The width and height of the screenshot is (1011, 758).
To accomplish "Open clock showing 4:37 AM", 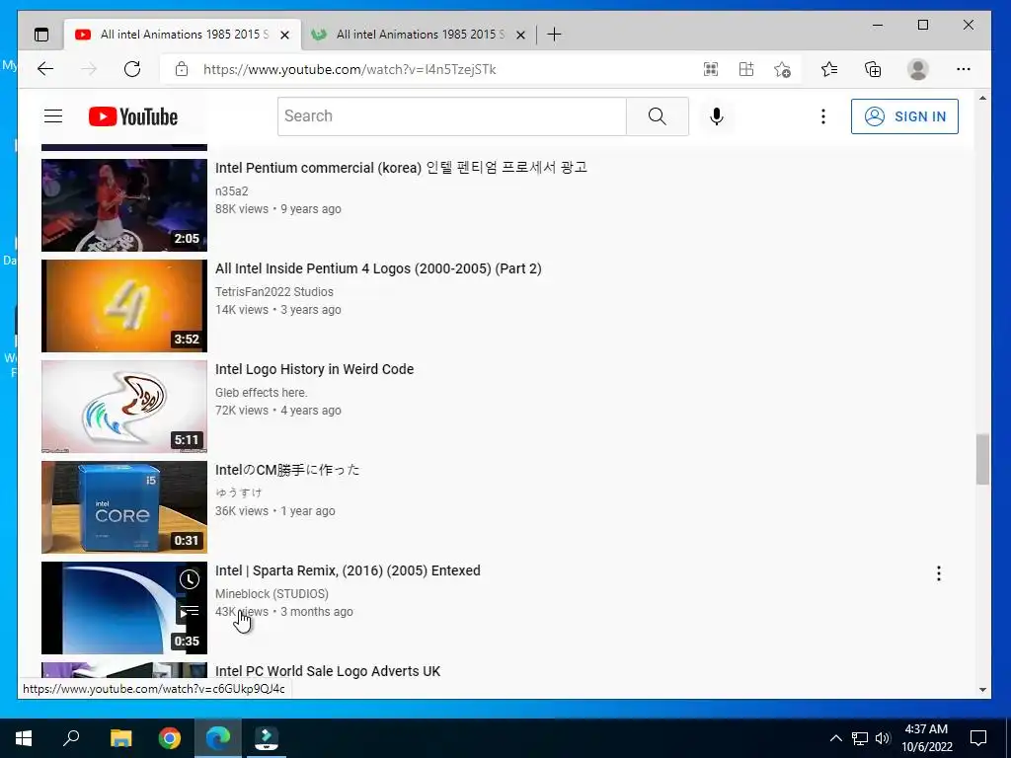I will tap(926, 738).
